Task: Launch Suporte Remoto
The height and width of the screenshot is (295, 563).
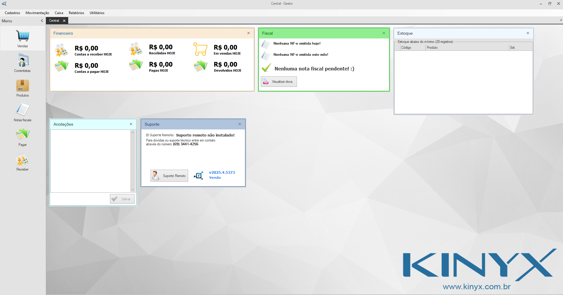Action: pos(169,176)
